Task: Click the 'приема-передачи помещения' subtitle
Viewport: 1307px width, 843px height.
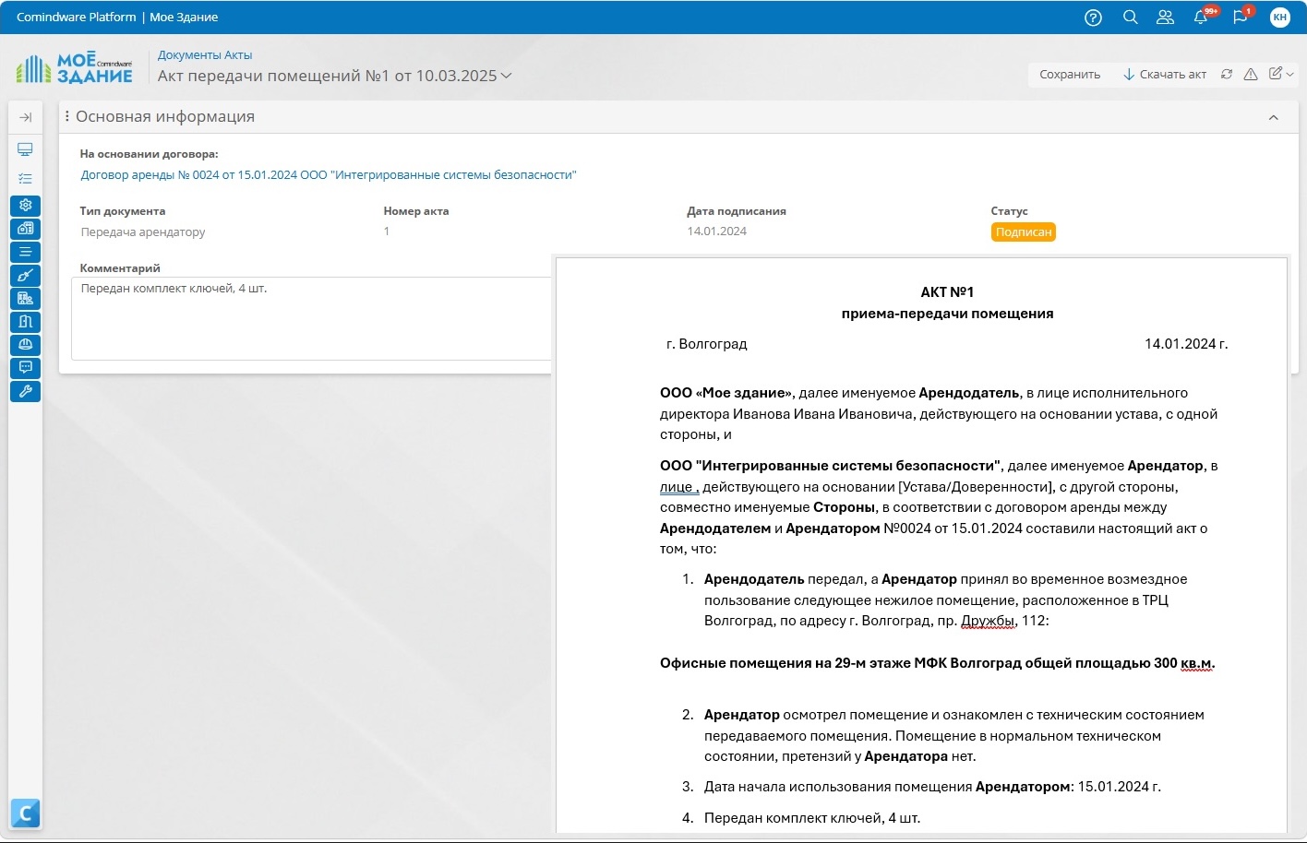Action: (x=947, y=314)
